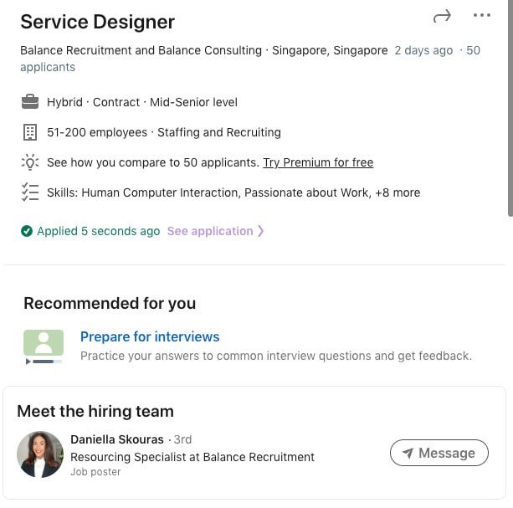Open Prepare for interviews link

(x=150, y=336)
